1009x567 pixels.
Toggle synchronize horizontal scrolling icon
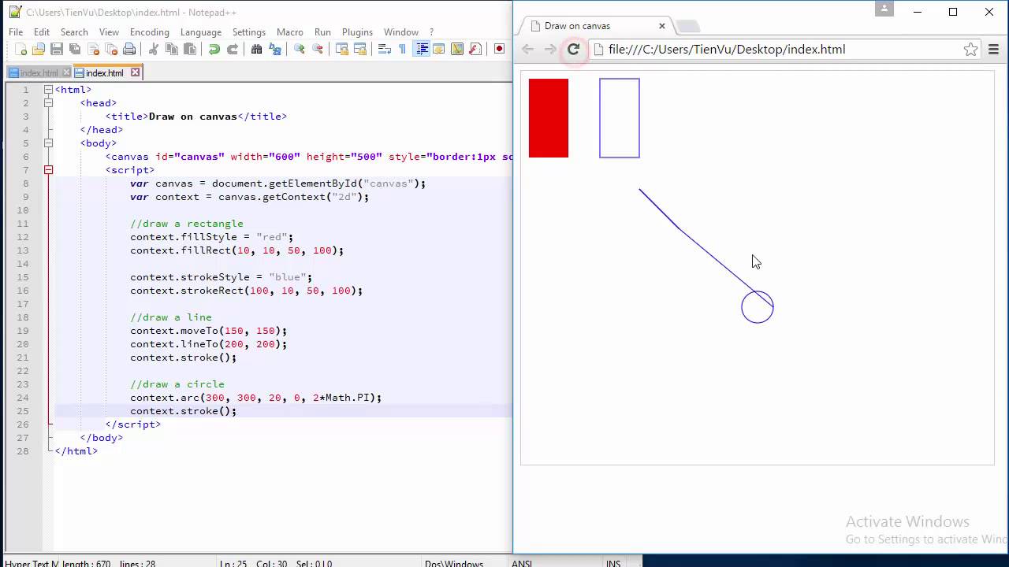coord(360,49)
